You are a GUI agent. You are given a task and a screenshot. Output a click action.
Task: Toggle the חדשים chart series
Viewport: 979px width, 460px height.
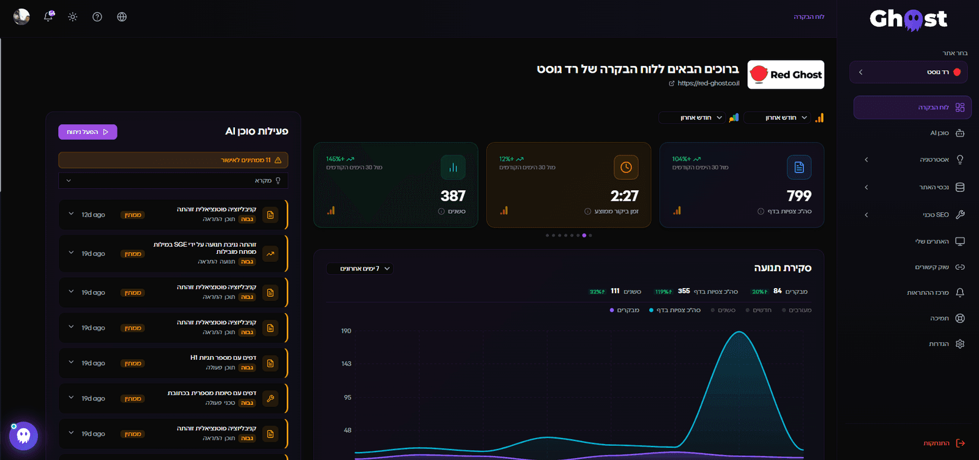click(x=759, y=310)
